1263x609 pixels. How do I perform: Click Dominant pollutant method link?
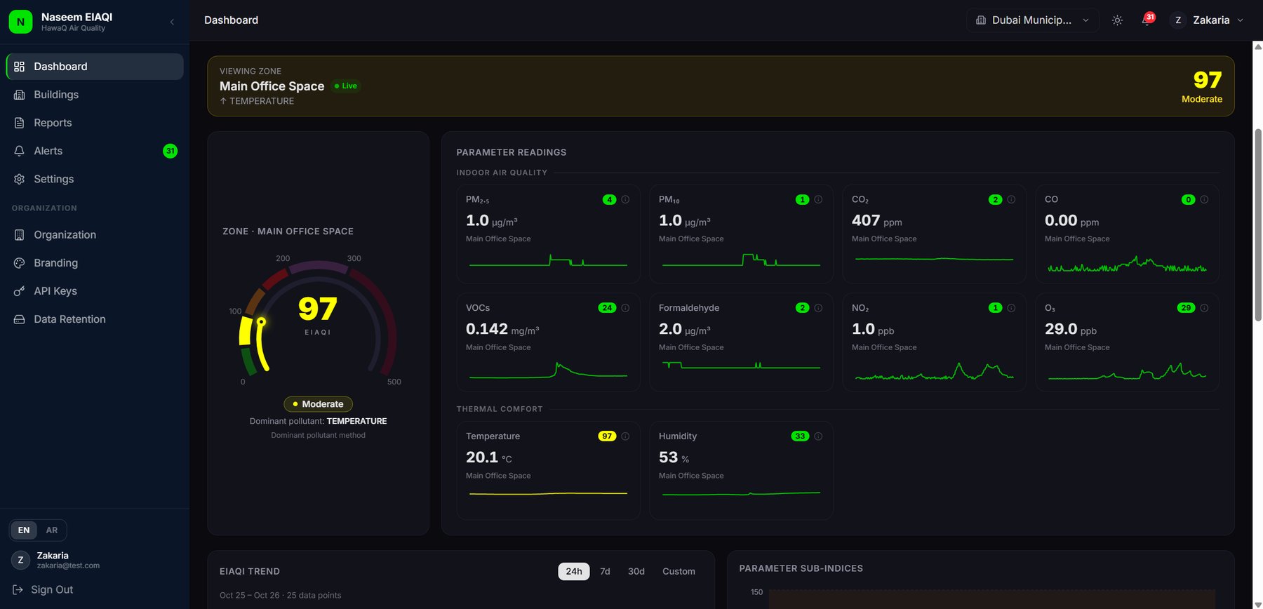click(x=318, y=436)
